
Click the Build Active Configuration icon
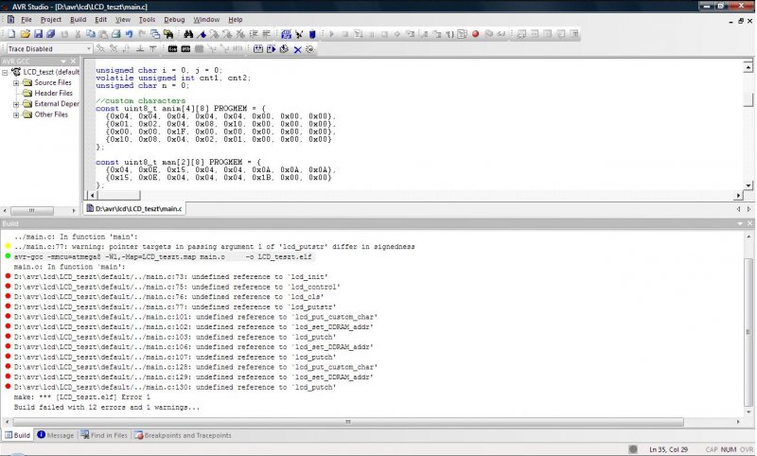pos(258,49)
